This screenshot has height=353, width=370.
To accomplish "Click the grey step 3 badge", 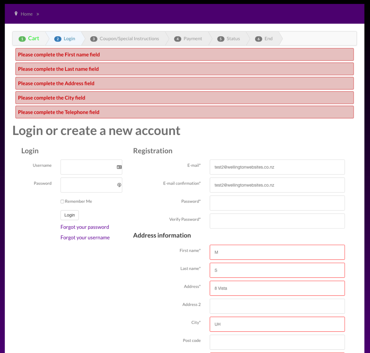I will click(x=94, y=39).
